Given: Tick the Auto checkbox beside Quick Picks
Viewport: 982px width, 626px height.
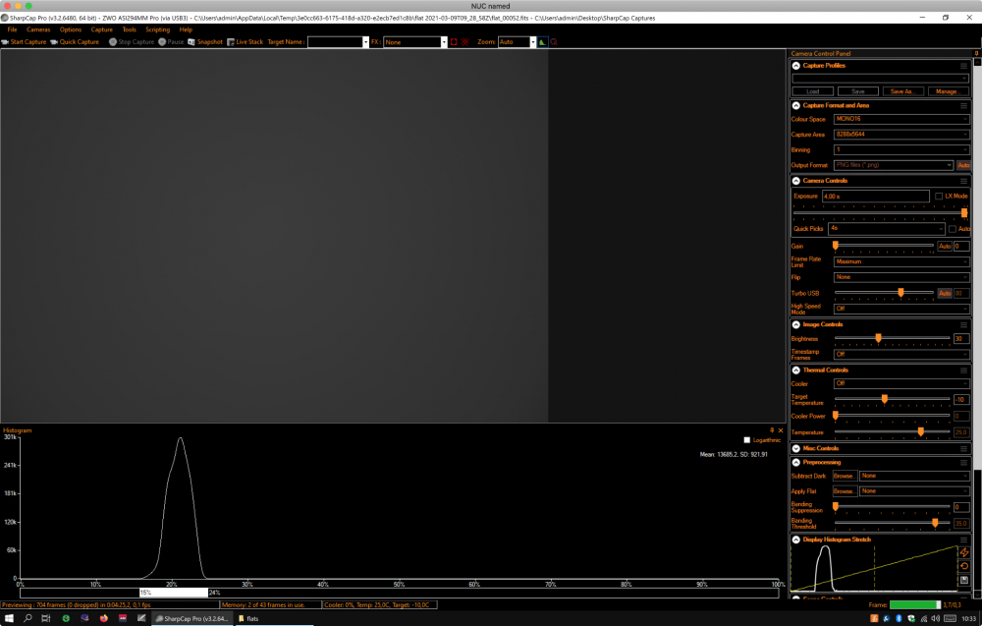Looking at the screenshot, I should pos(952,229).
